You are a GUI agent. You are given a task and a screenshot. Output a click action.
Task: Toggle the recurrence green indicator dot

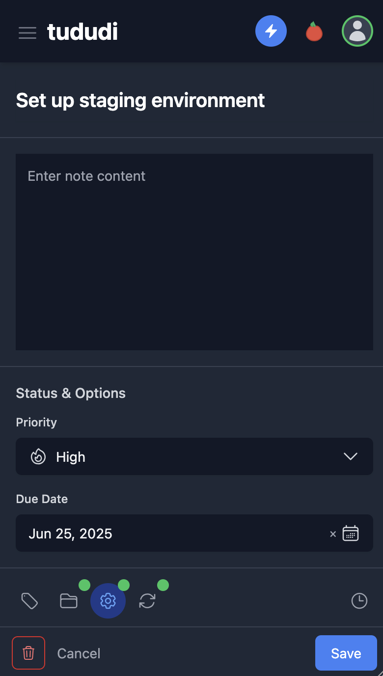(164, 585)
